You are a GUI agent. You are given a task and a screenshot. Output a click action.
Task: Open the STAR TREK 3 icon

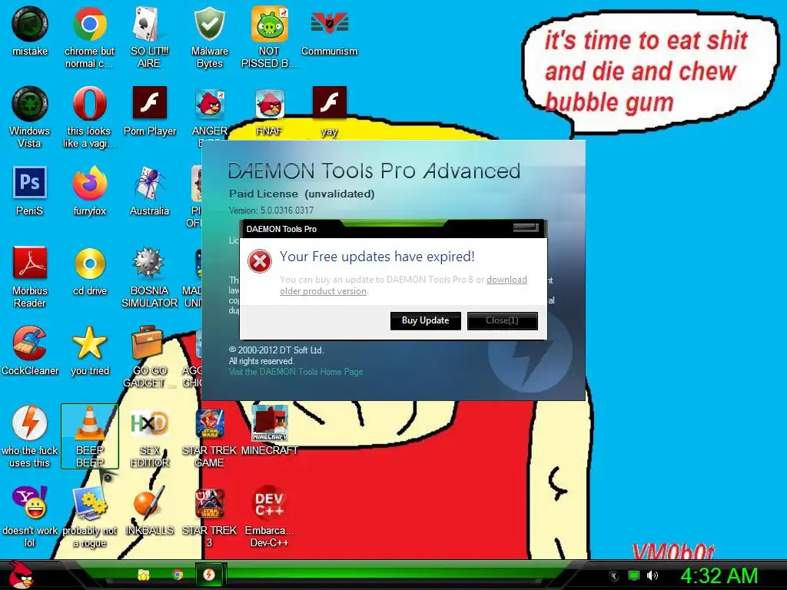pyautogui.click(x=209, y=503)
